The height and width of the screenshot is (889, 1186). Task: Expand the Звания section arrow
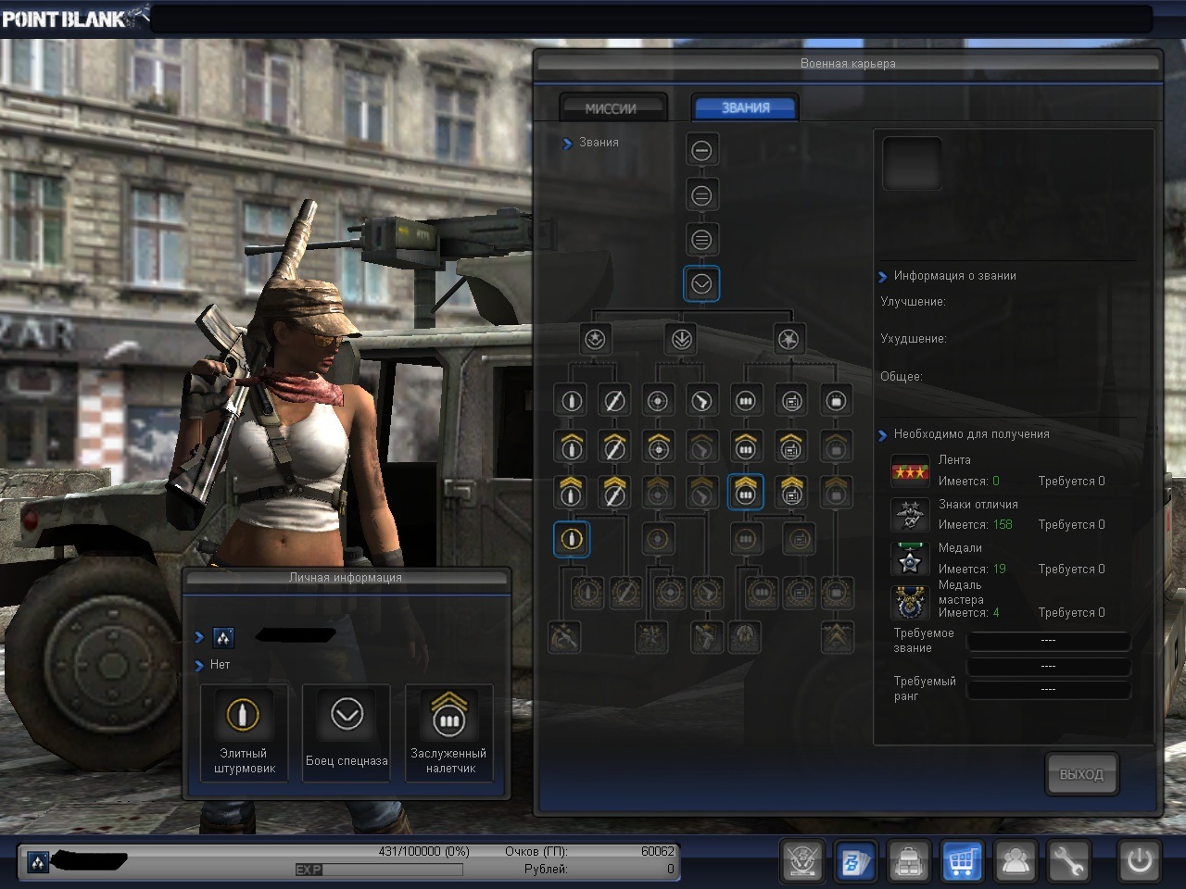tap(567, 144)
